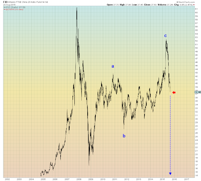Click the 20 label on the price axis
This screenshot has width=201, height=181.
[x=196, y=154]
